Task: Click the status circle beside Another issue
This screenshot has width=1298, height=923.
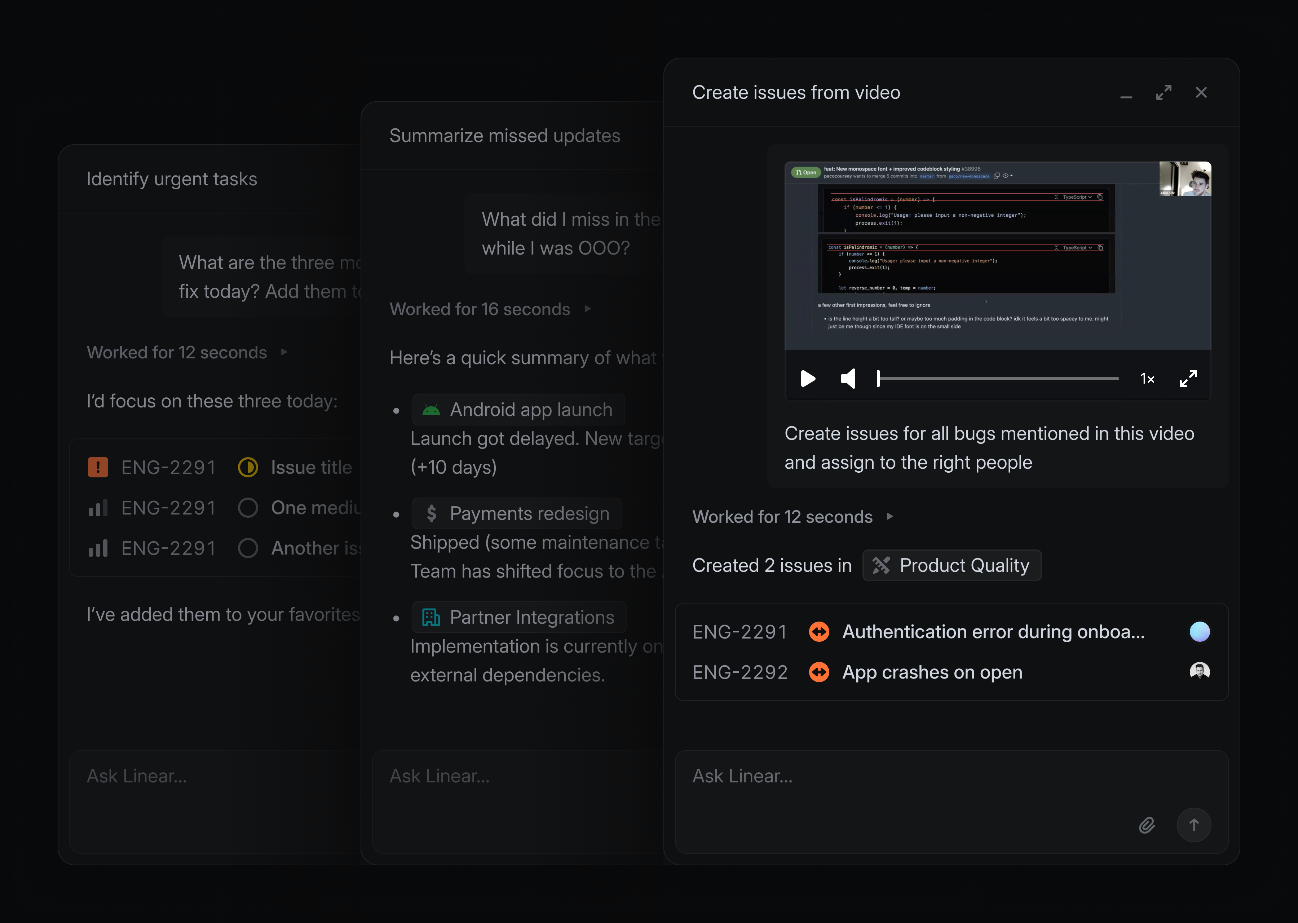Action: click(x=248, y=548)
